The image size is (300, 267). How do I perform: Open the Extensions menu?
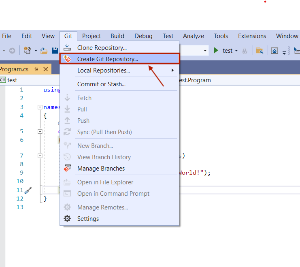[251, 36]
